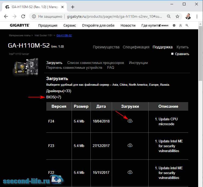Open a new browser tab
Image resolution: width=203 pixels, height=187 pixels.
tap(73, 7)
